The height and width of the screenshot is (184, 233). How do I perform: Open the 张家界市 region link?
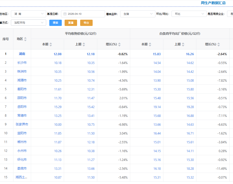tap(22, 124)
